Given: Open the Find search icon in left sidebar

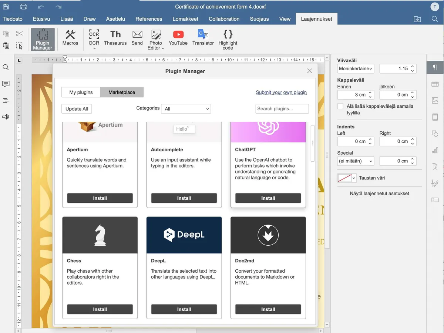Looking at the screenshot, I should coord(6,67).
